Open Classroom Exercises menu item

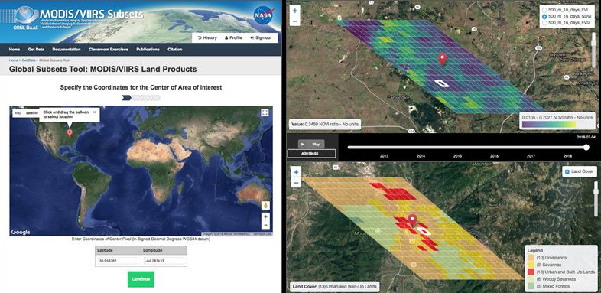tap(109, 50)
